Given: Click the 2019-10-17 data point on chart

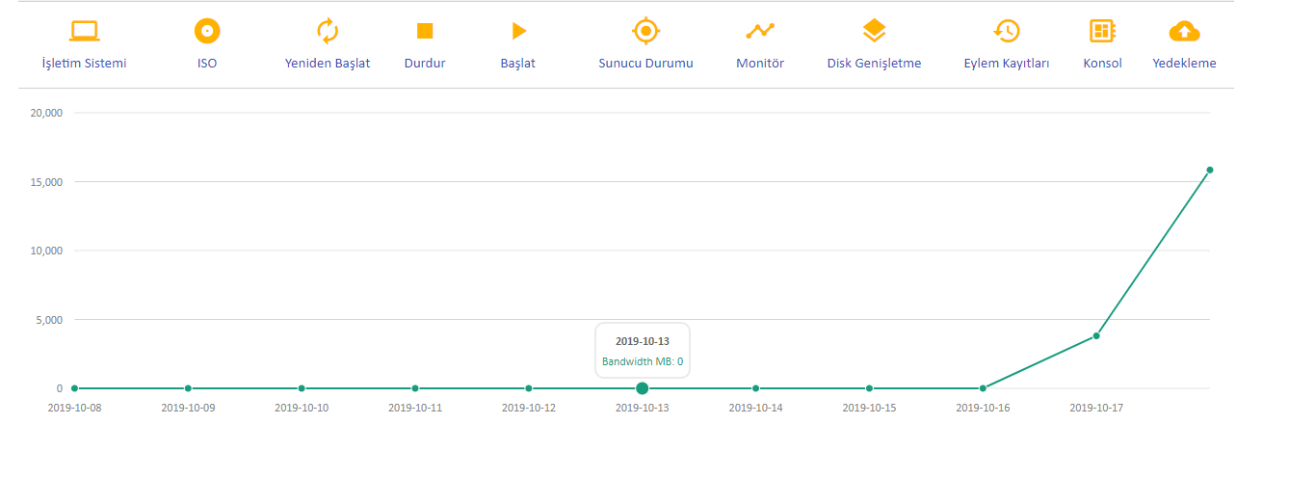Looking at the screenshot, I should coord(1096,335).
